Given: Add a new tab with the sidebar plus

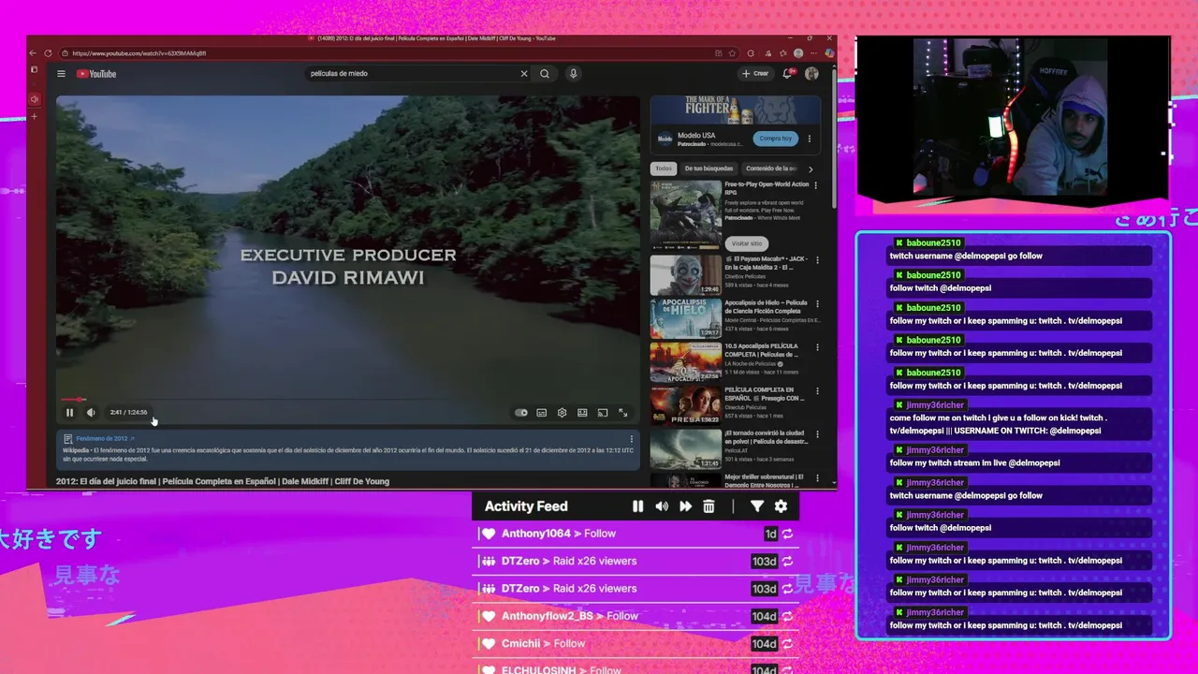Looking at the screenshot, I should [x=35, y=117].
